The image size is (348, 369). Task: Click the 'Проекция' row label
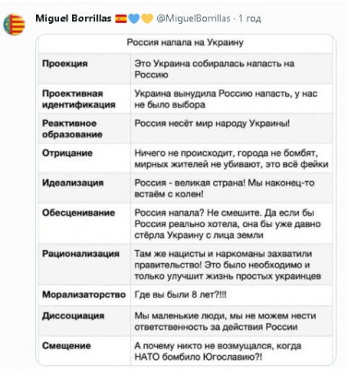65,64
